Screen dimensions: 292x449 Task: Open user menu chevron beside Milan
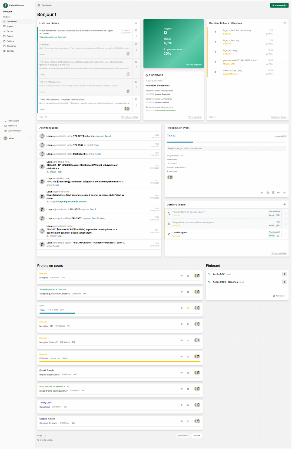31,138
